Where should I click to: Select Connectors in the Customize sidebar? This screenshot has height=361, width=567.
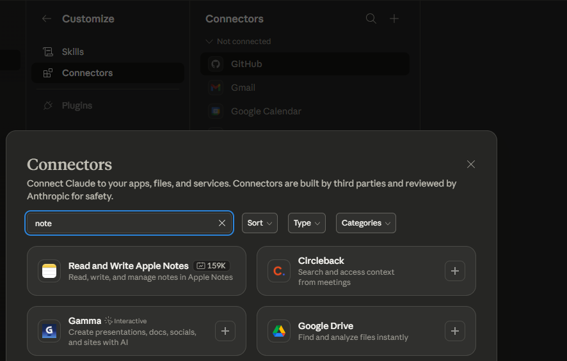(x=108, y=73)
